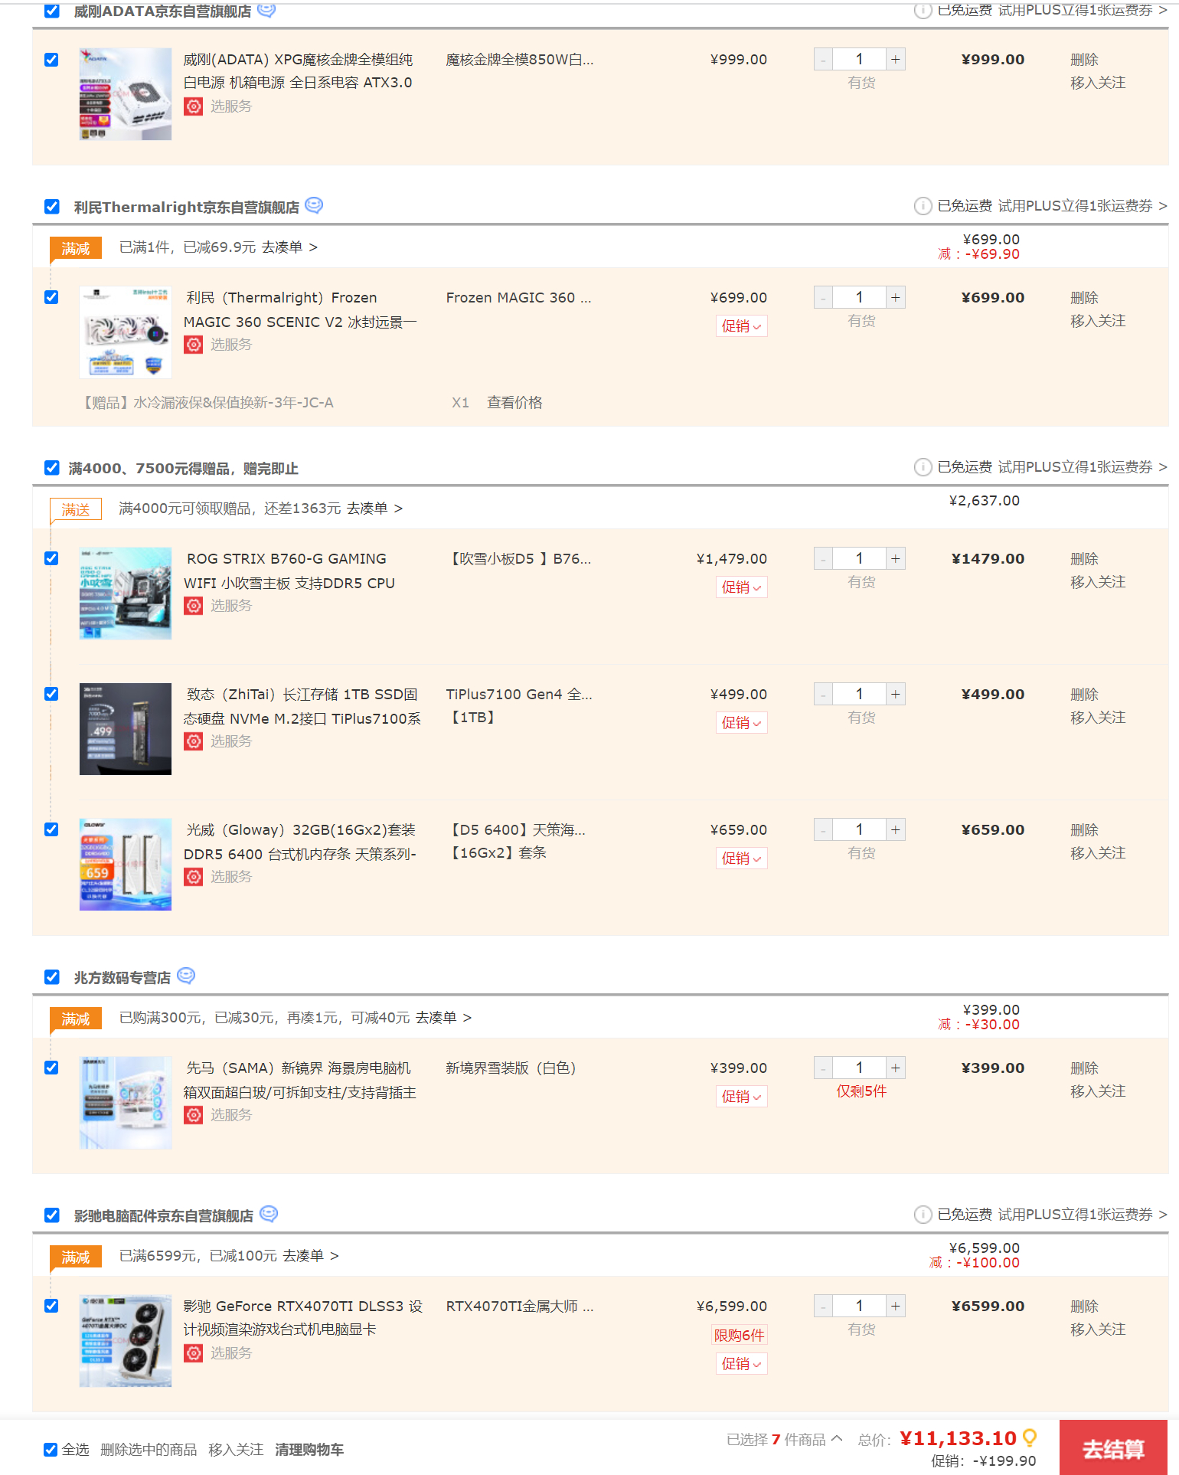Open chat icon for 影驰电脑配件京东自营旗舰店
Viewport: 1179px width, 1475px height.
pyautogui.click(x=269, y=1214)
